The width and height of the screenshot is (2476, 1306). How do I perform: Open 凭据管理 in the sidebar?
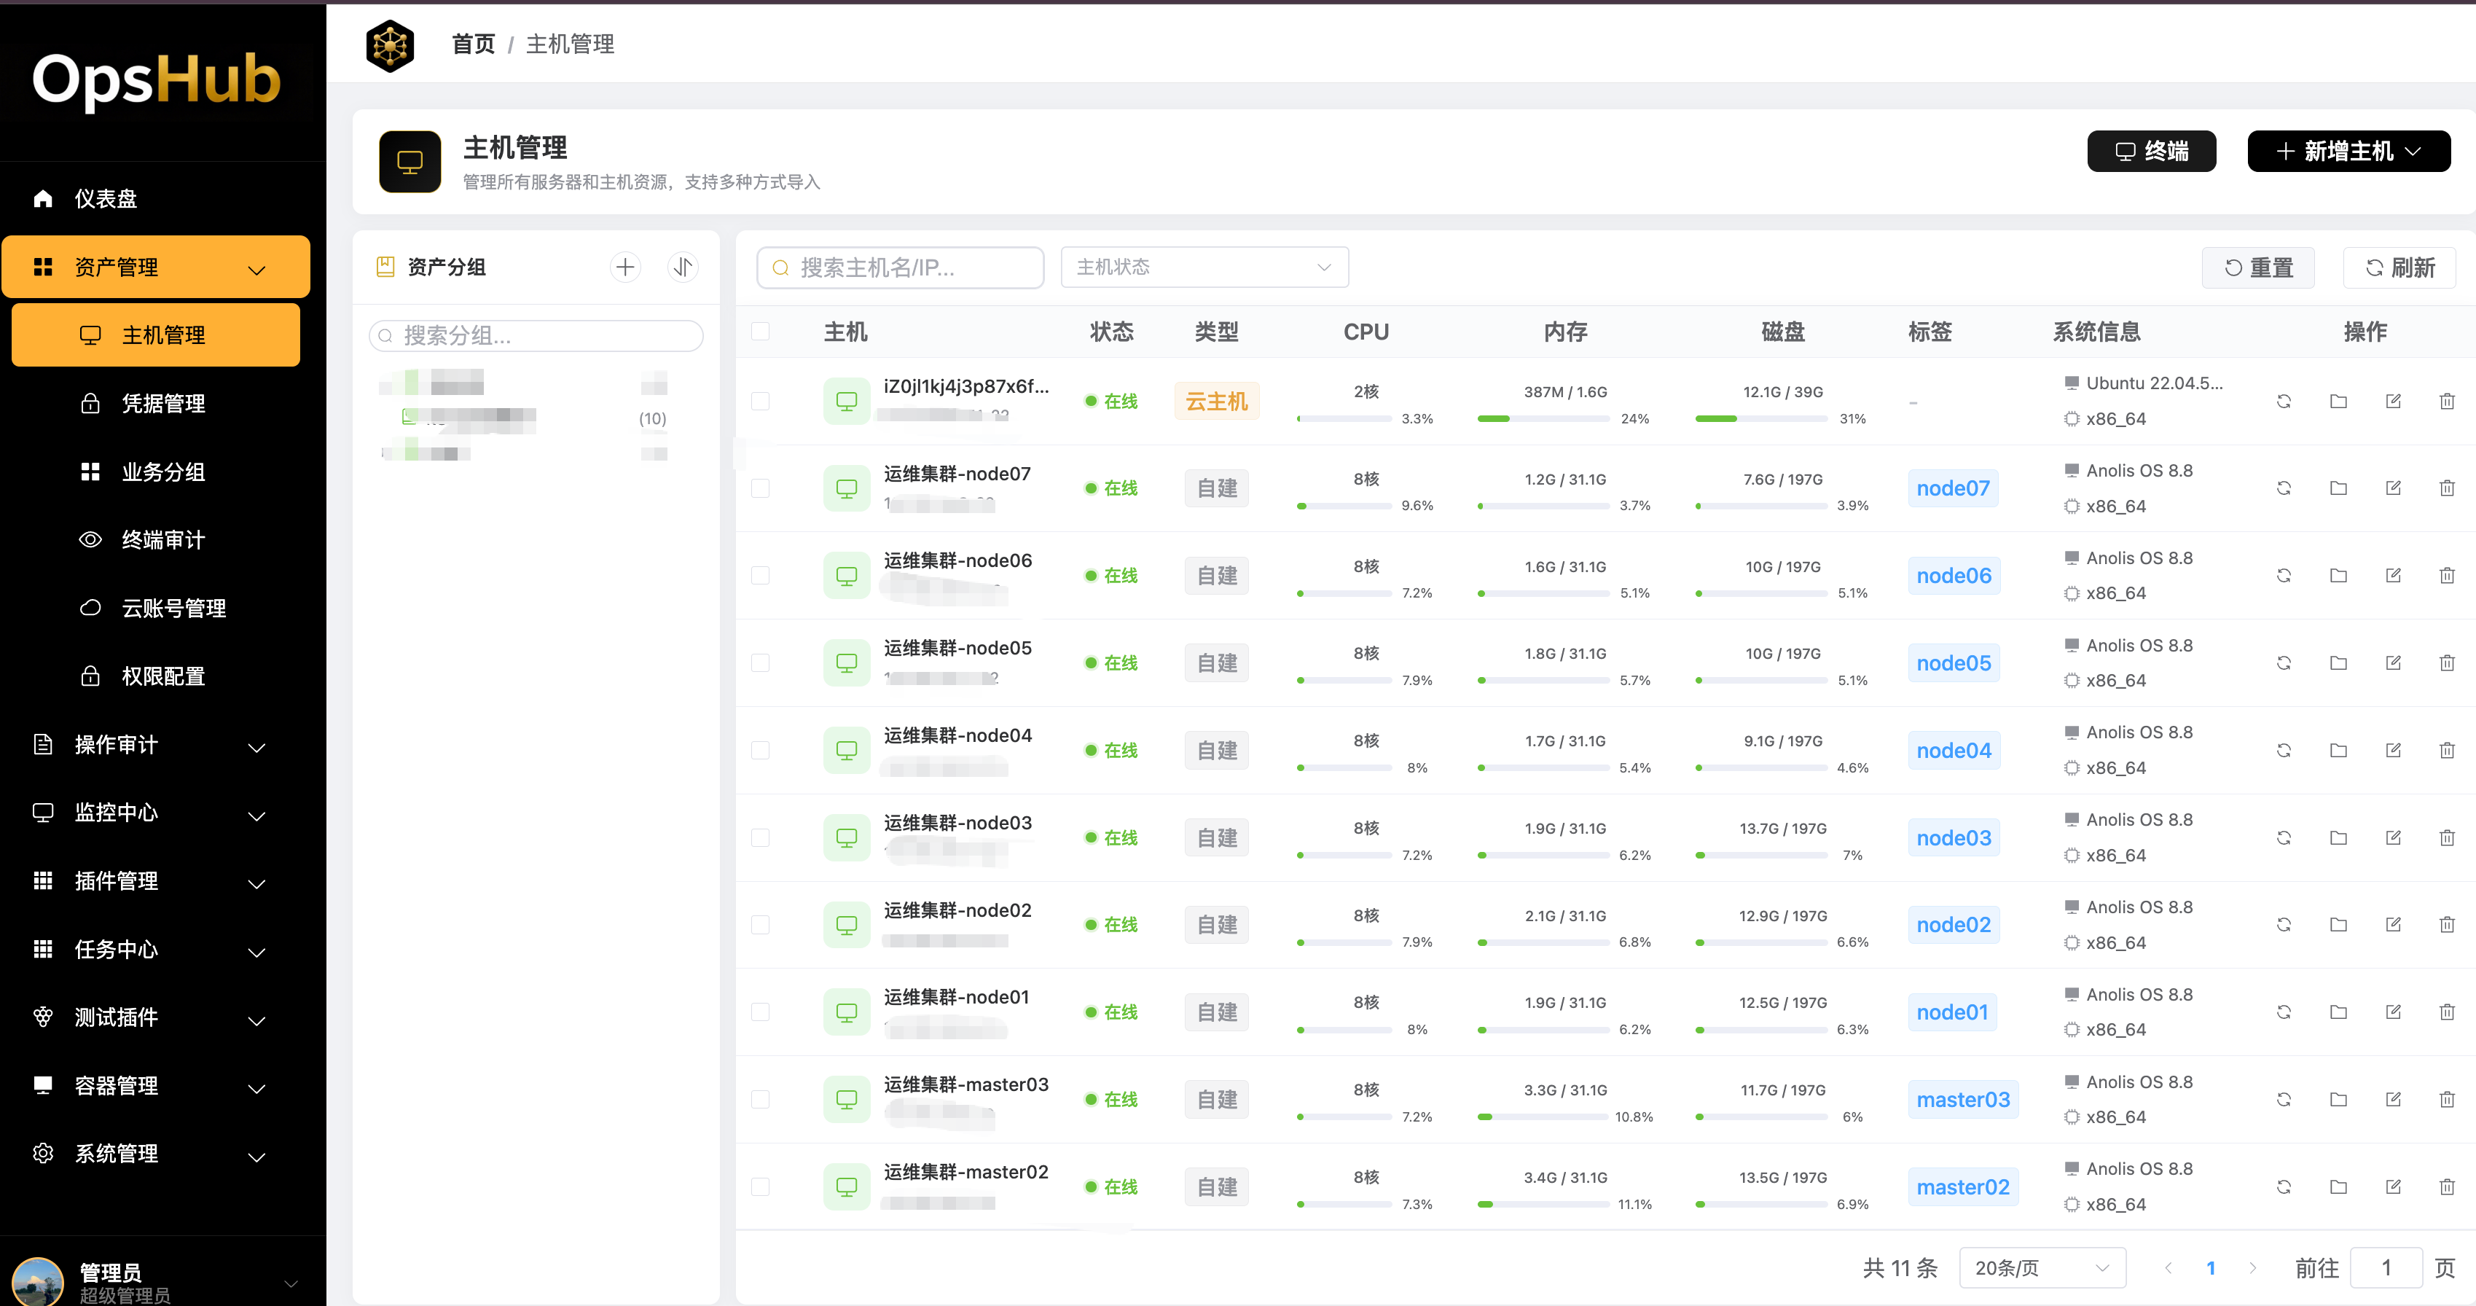click(x=163, y=404)
